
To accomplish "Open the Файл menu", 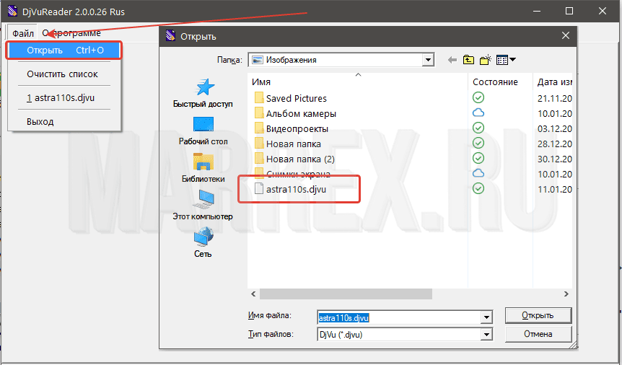I will pos(22,33).
